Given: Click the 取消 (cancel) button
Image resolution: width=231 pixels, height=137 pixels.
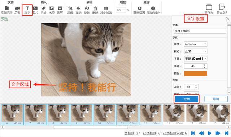Looking at the screenshot, I should pos(216,99).
